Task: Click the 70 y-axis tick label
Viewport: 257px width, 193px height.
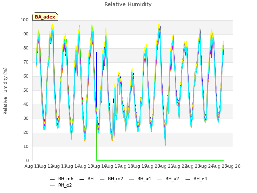Action: point(26,62)
